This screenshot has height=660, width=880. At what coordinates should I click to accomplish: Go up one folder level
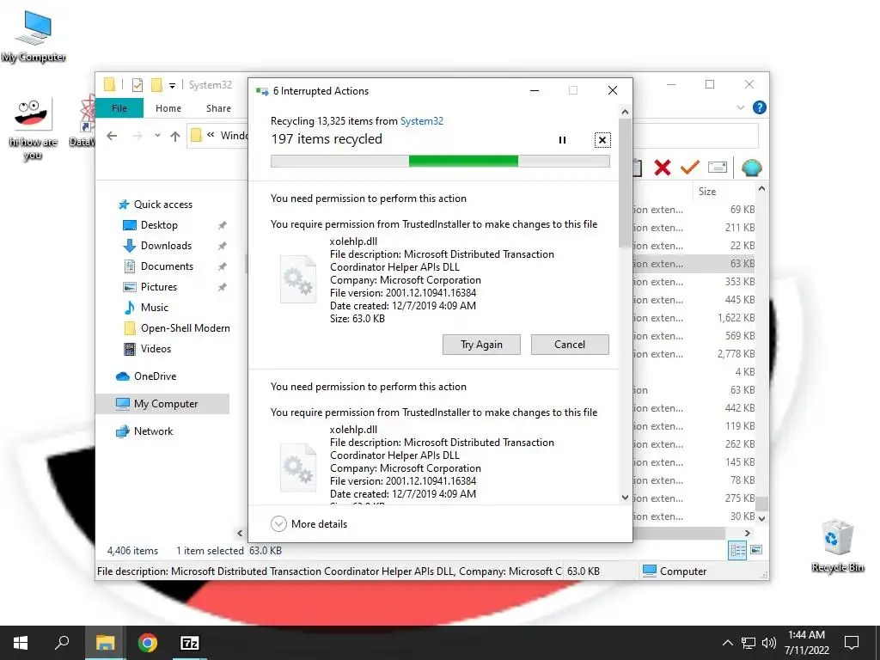pyautogui.click(x=175, y=136)
